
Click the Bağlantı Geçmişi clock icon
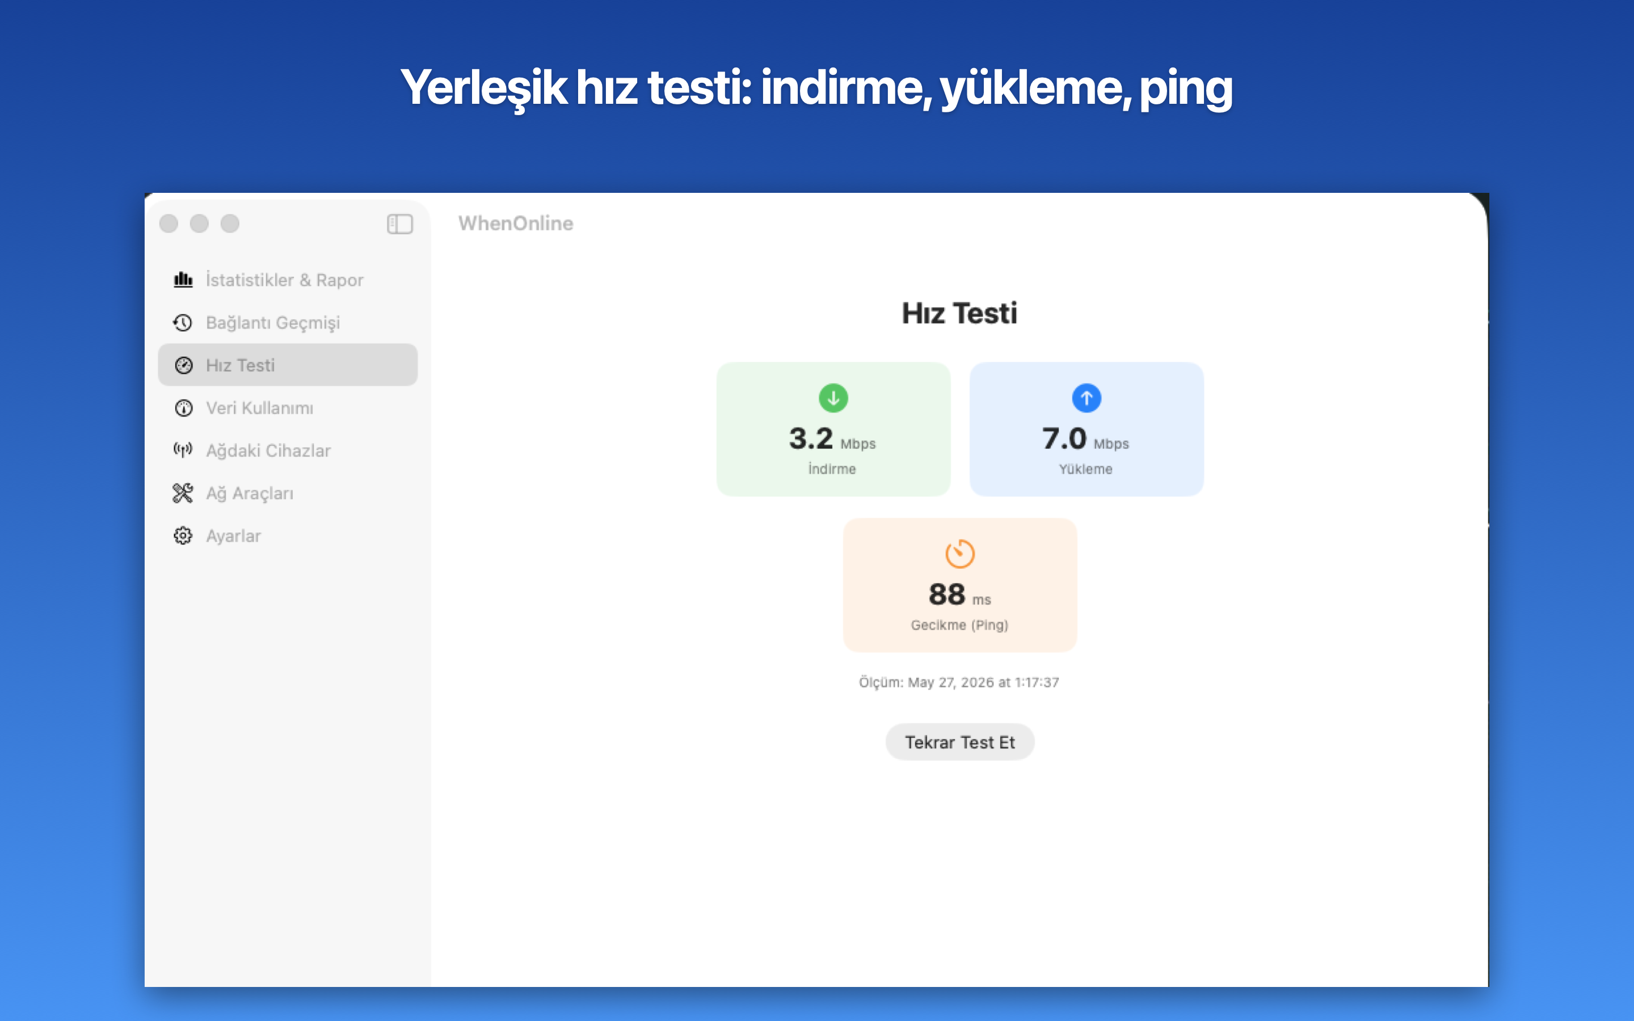coord(183,323)
